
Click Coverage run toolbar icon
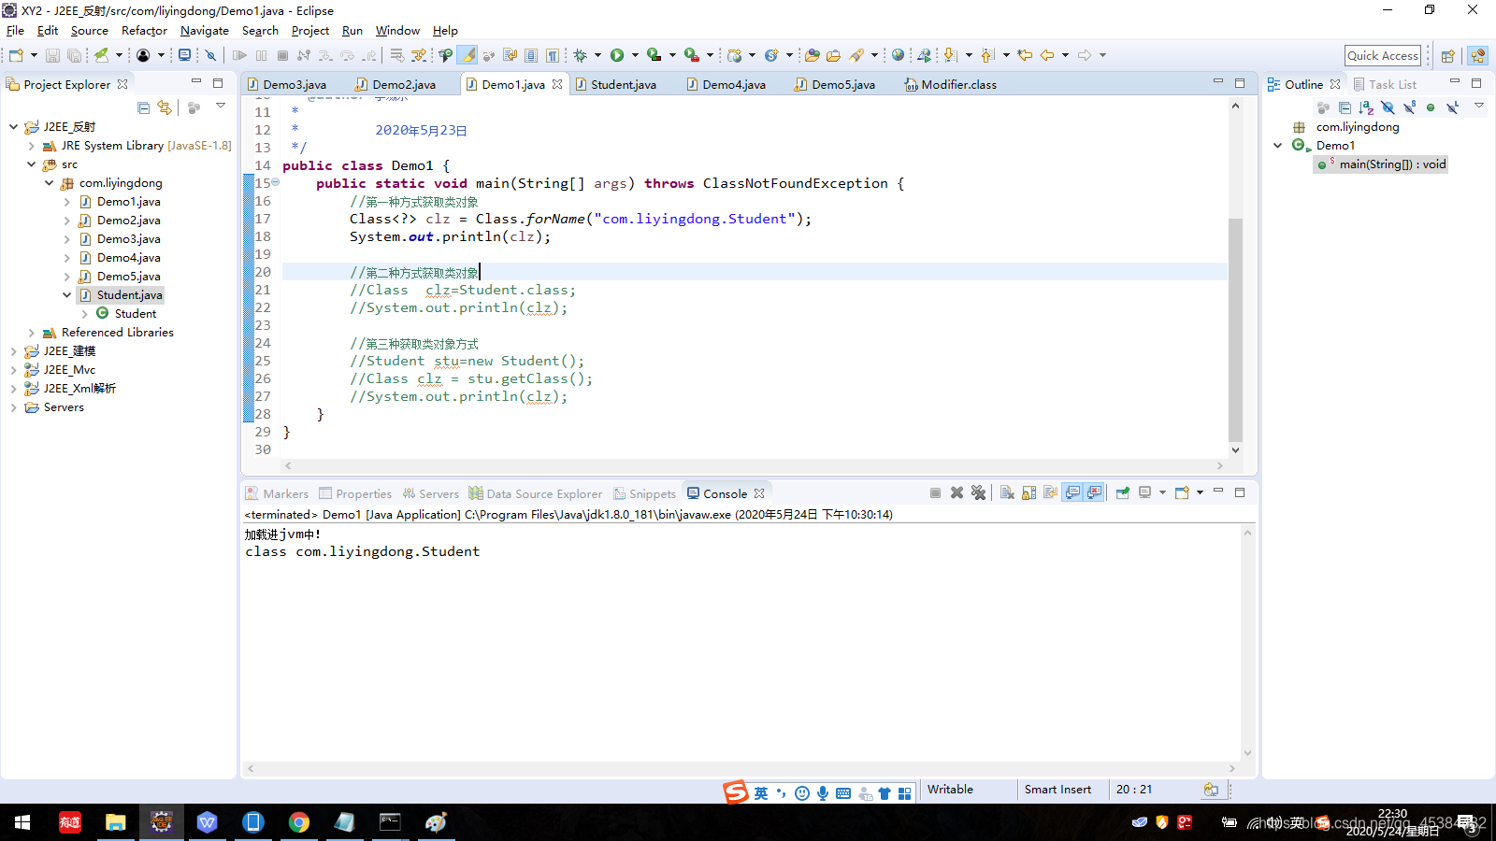[654, 55]
